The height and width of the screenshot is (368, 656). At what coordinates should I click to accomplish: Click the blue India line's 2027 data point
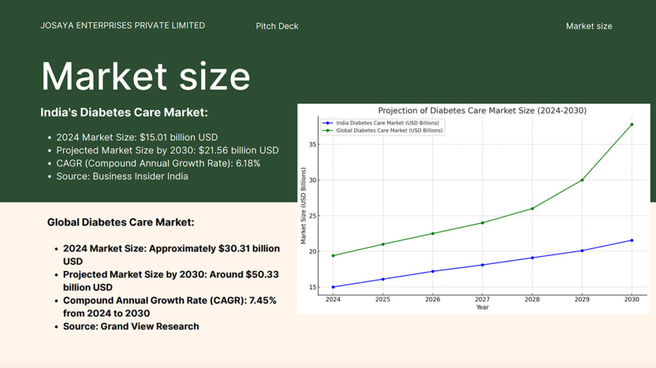tap(482, 265)
